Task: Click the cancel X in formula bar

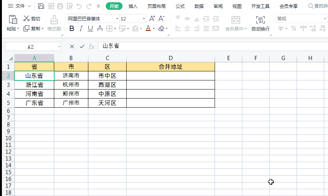Action: click(72, 46)
